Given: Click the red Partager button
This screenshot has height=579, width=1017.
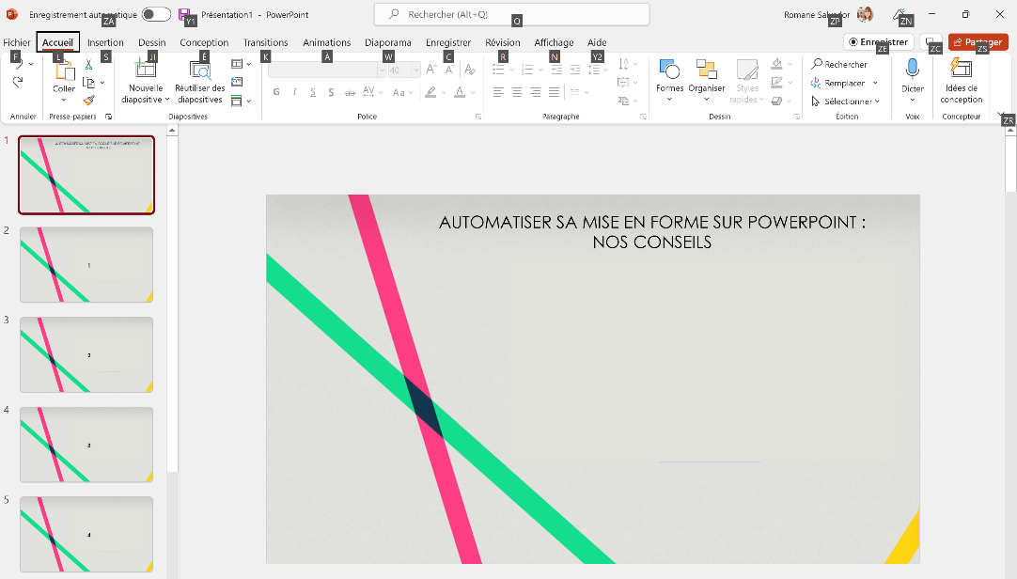Looking at the screenshot, I should 978,42.
